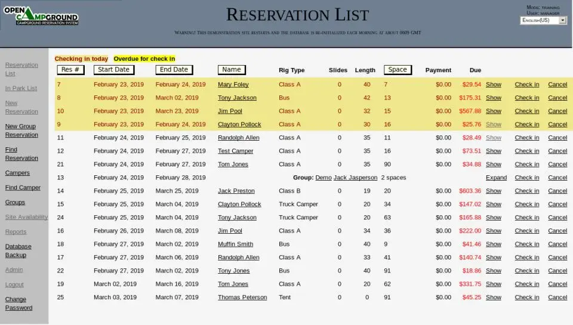Open New Group Reservation in sidebar
The width and height of the screenshot is (573, 325).
click(x=21, y=131)
